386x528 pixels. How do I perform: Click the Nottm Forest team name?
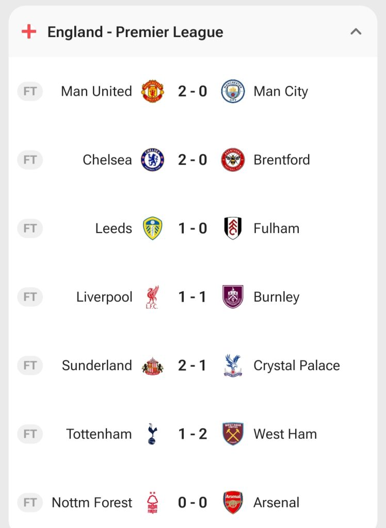click(x=92, y=503)
